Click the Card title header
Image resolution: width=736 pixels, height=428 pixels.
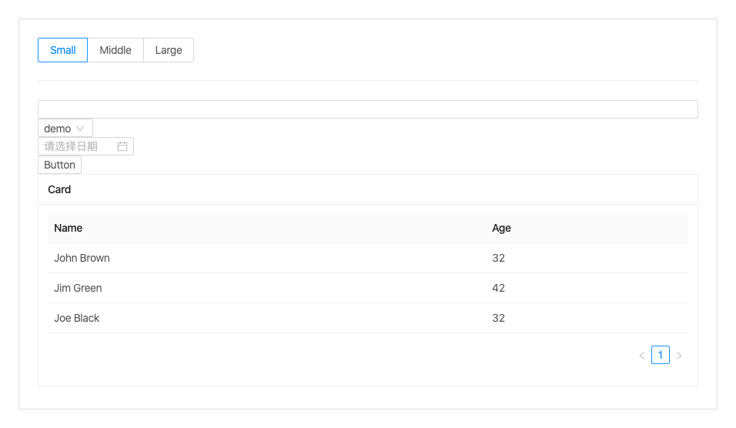pyautogui.click(x=59, y=189)
